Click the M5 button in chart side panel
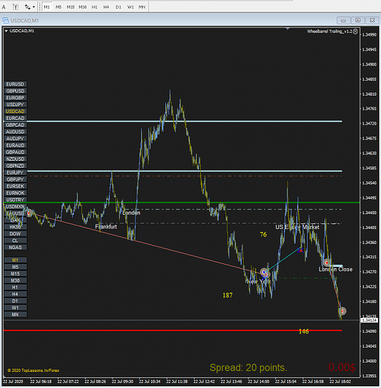The width and height of the screenshot is (381, 388). click(16, 267)
